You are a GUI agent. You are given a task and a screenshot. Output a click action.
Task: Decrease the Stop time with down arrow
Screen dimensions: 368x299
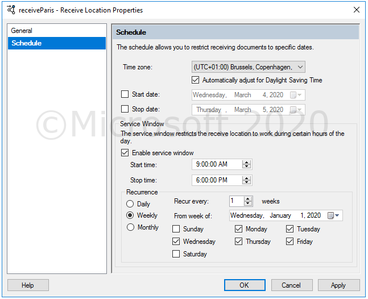[x=246, y=182]
